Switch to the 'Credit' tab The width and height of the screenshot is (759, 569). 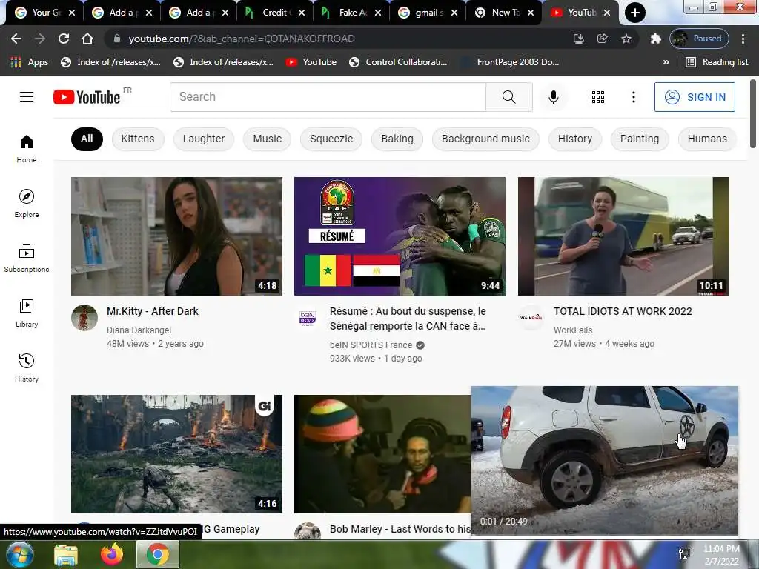click(x=275, y=13)
